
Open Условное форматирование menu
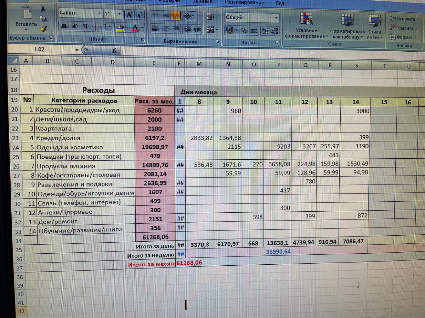coord(306,25)
